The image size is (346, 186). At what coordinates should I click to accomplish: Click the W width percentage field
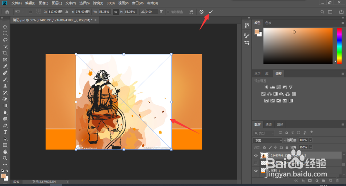pyautogui.click(x=104, y=12)
